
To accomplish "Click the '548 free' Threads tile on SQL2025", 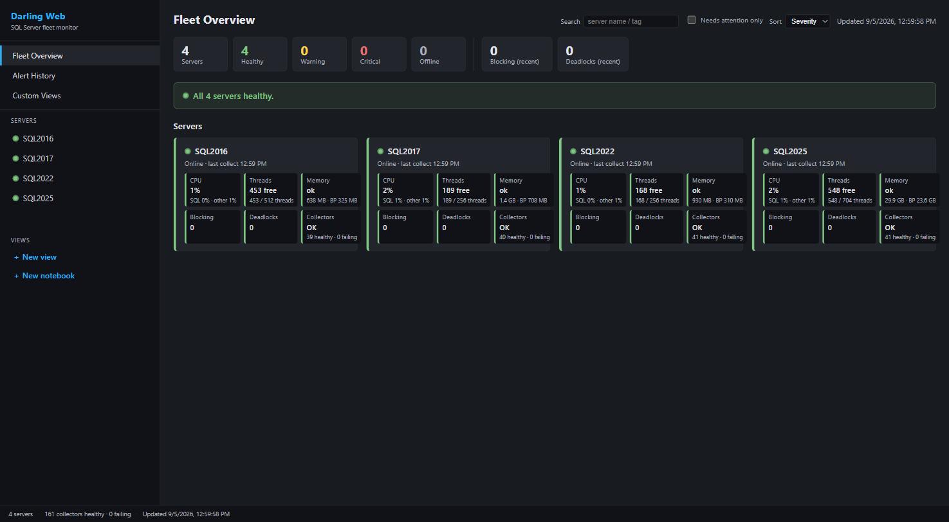I will coord(849,190).
